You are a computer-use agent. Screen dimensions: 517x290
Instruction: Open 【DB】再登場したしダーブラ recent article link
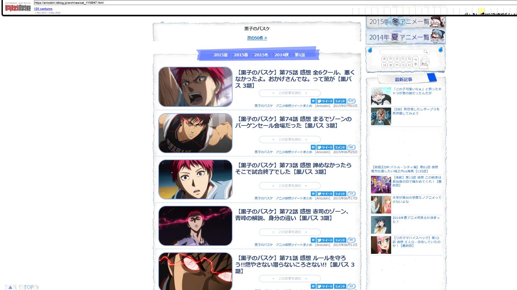coord(416,111)
